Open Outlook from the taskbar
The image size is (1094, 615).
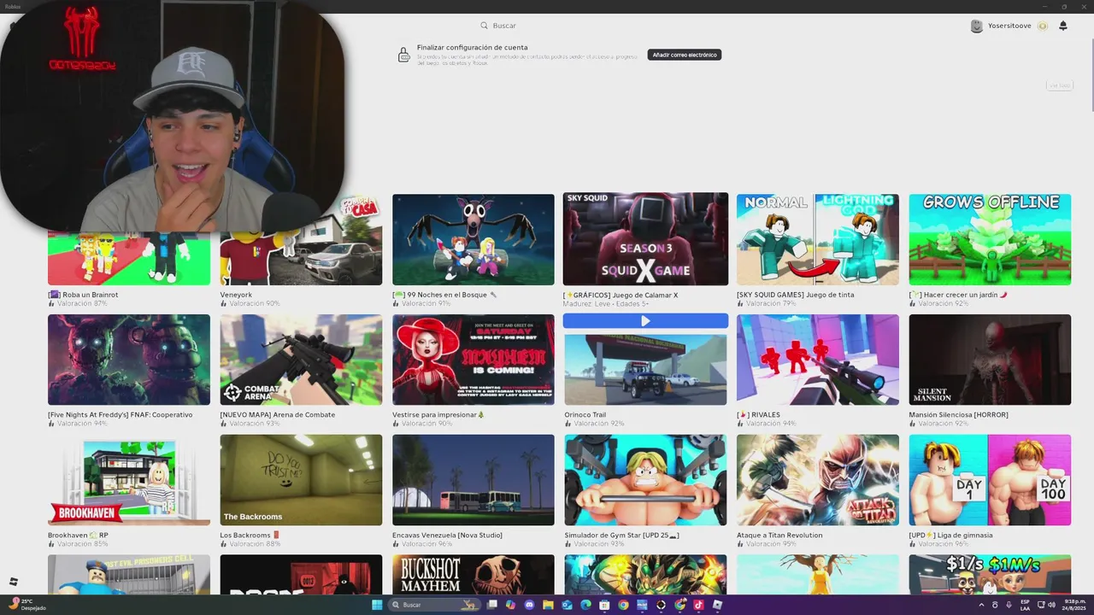click(567, 605)
